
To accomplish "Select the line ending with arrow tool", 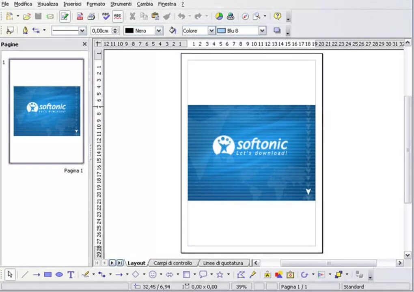I will tap(37, 275).
